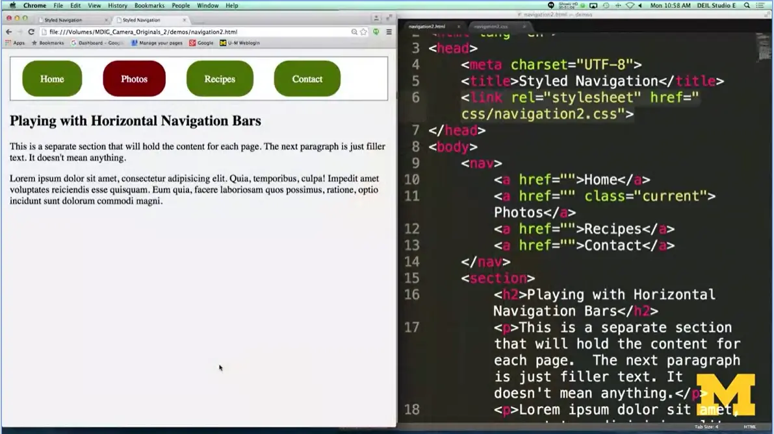The width and height of the screenshot is (774, 434).
Task: Click the Chrome profile user button
Action: click(376, 18)
